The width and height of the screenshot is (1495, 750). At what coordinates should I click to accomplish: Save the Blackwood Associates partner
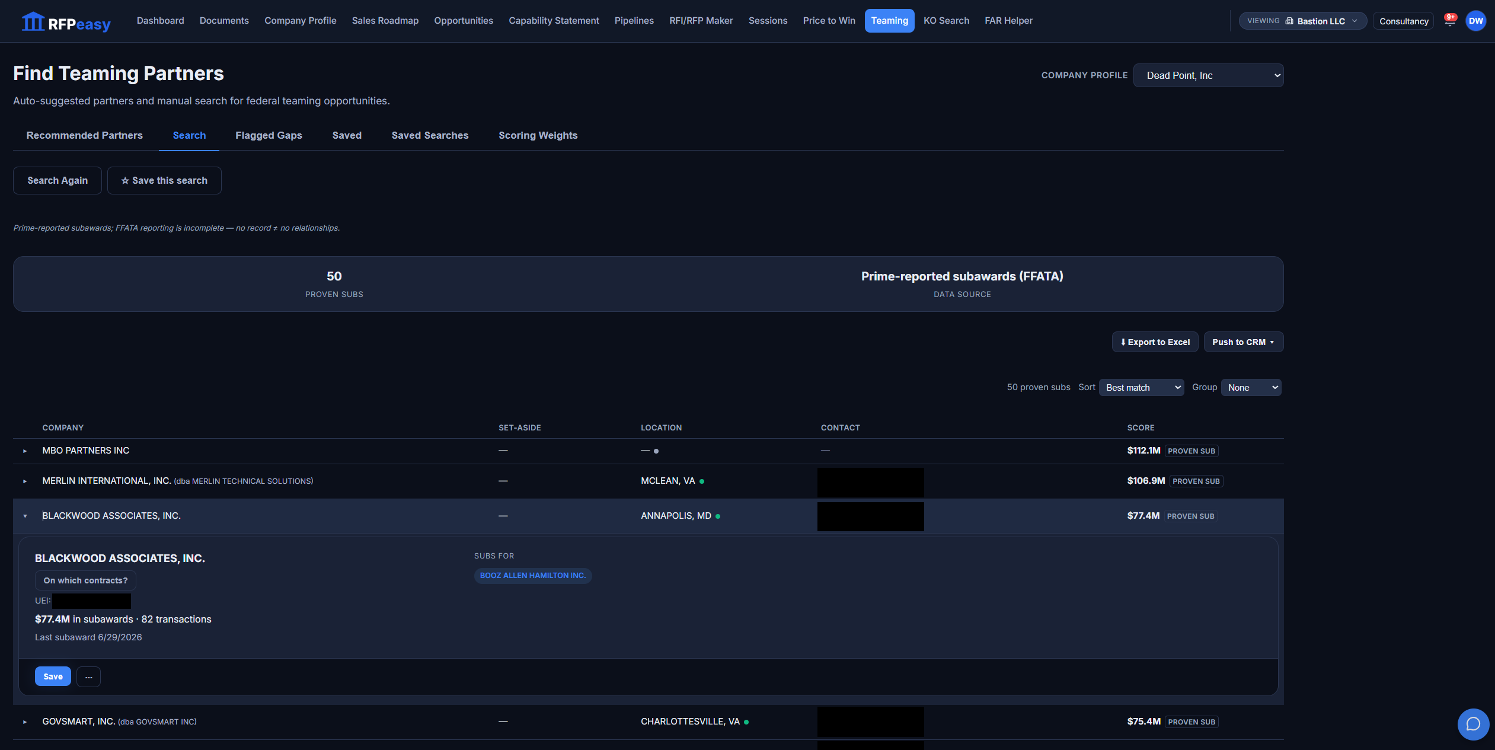pyautogui.click(x=53, y=676)
